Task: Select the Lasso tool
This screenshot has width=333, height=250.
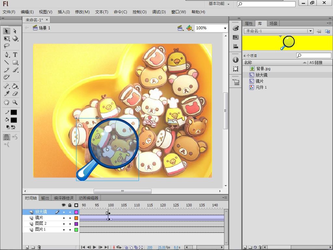Action: pos(7,46)
